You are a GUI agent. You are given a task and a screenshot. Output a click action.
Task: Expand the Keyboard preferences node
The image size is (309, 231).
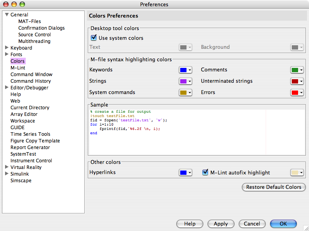tap(7, 48)
